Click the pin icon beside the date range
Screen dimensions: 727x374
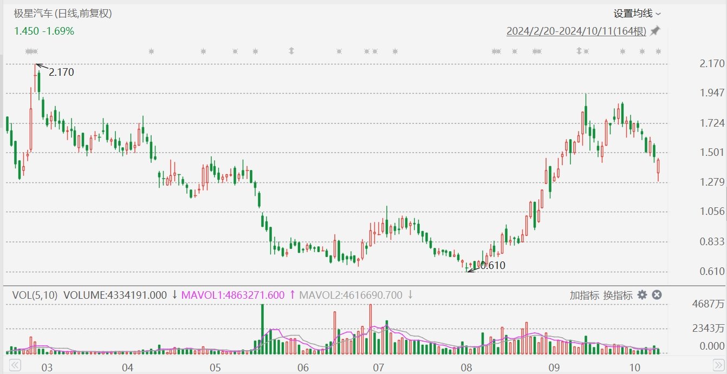655,31
